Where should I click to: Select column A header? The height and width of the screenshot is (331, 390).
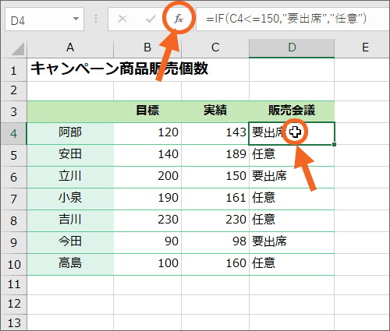tap(70, 48)
